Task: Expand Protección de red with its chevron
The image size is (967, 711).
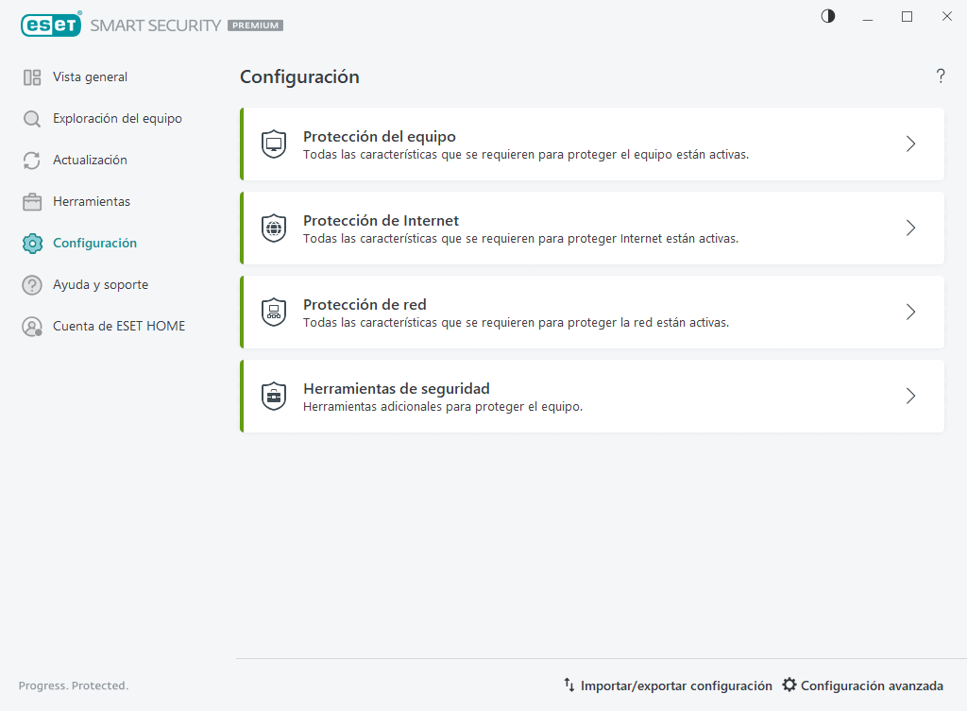Action: pyautogui.click(x=910, y=313)
